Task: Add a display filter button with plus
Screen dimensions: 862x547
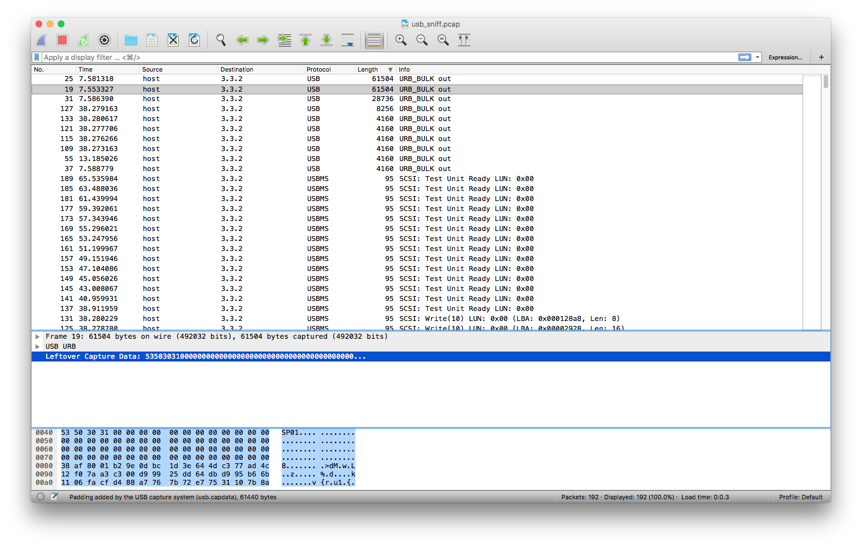Action: click(x=821, y=57)
